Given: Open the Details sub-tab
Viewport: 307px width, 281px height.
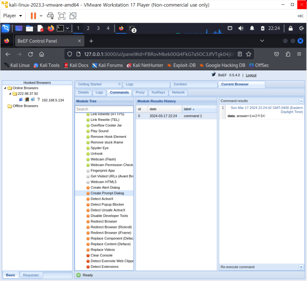Looking at the screenshot, I should coord(83,93).
